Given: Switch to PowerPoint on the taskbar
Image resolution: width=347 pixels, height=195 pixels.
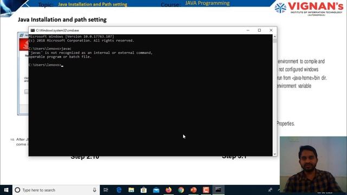Looking at the screenshot, I should (194, 190).
